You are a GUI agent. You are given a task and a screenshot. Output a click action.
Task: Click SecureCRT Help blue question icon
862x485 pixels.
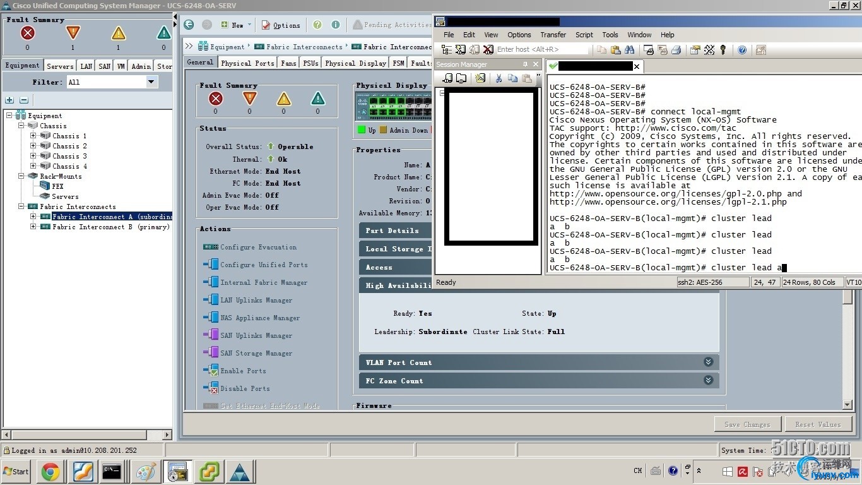tap(742, 49)
